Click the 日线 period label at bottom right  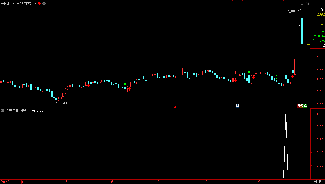tap(317, 182)
